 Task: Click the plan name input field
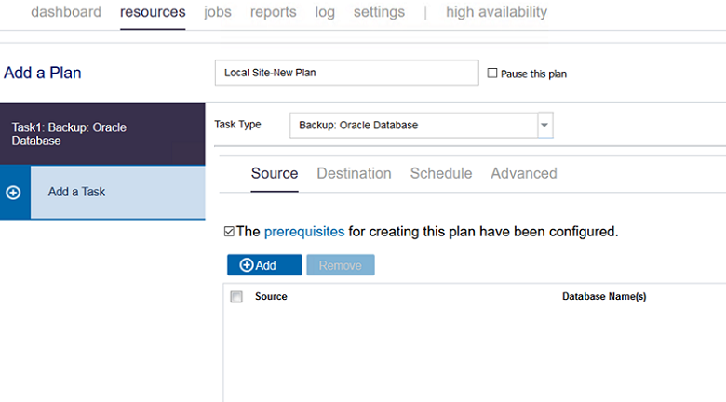[x=345, y=73]
